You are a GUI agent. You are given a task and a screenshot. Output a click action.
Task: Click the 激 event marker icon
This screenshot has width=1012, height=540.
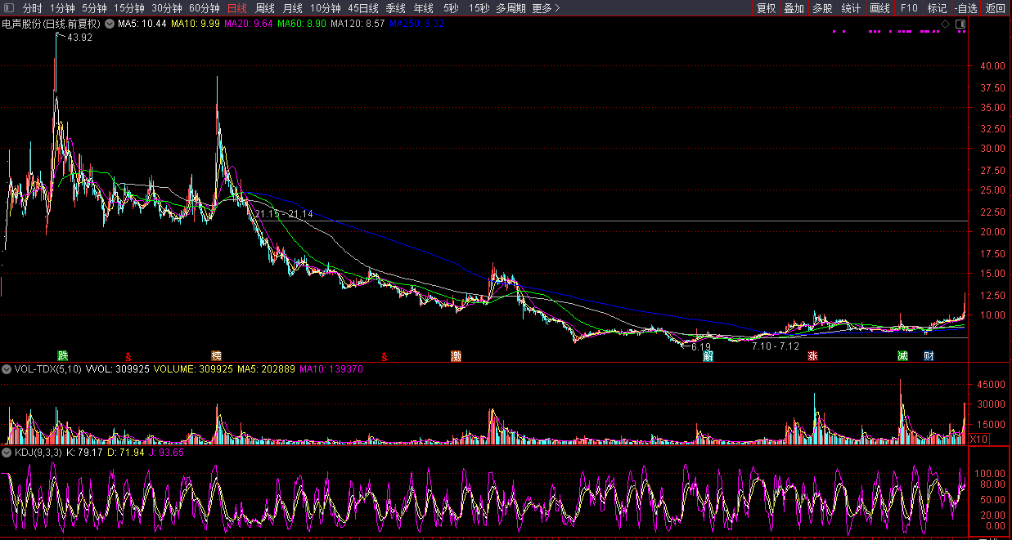click(x=456, y=355)
